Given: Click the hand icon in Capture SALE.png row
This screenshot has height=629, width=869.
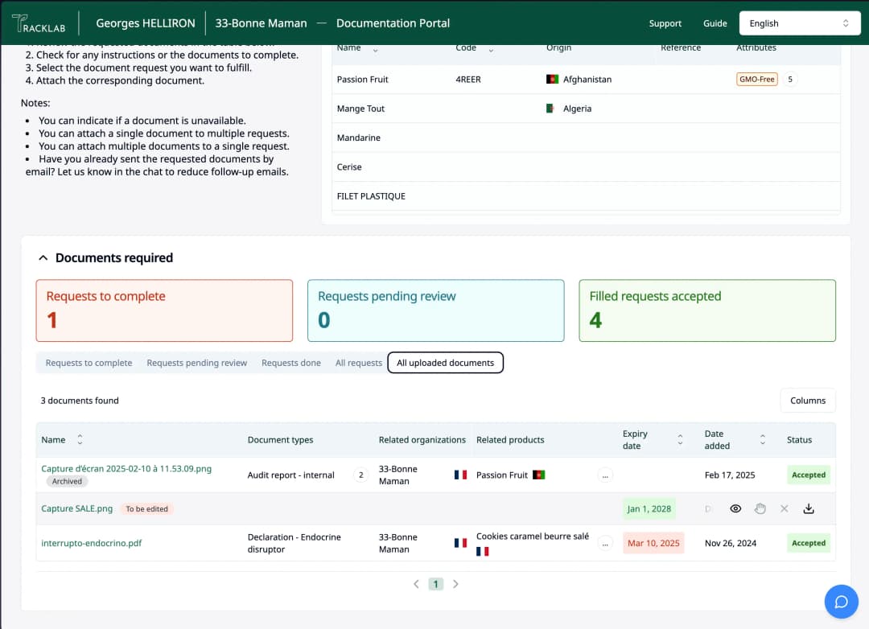Looking at the screenshot, I should (760, 509).
